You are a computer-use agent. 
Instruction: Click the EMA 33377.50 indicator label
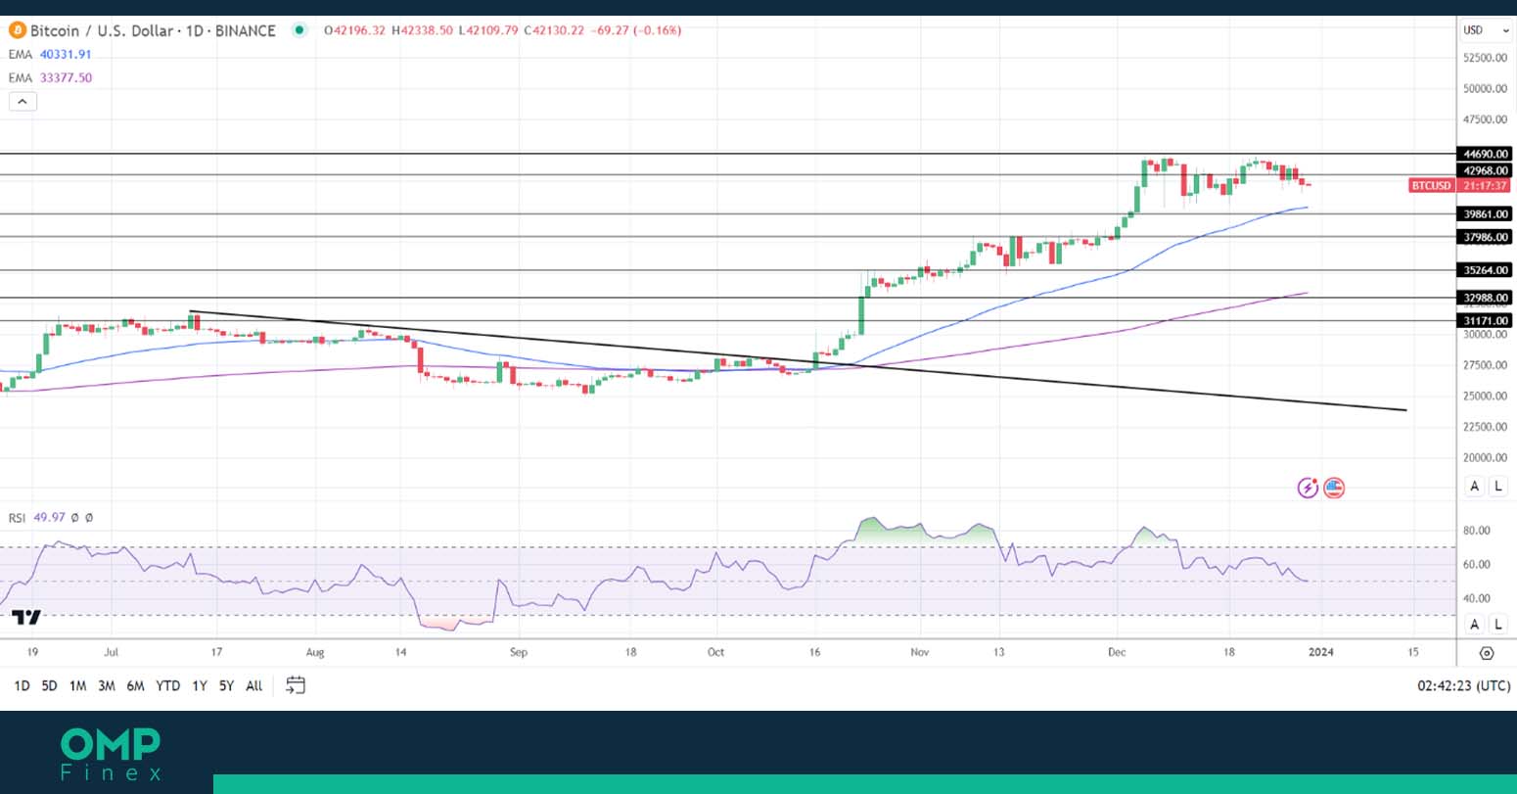pos(50,78)
